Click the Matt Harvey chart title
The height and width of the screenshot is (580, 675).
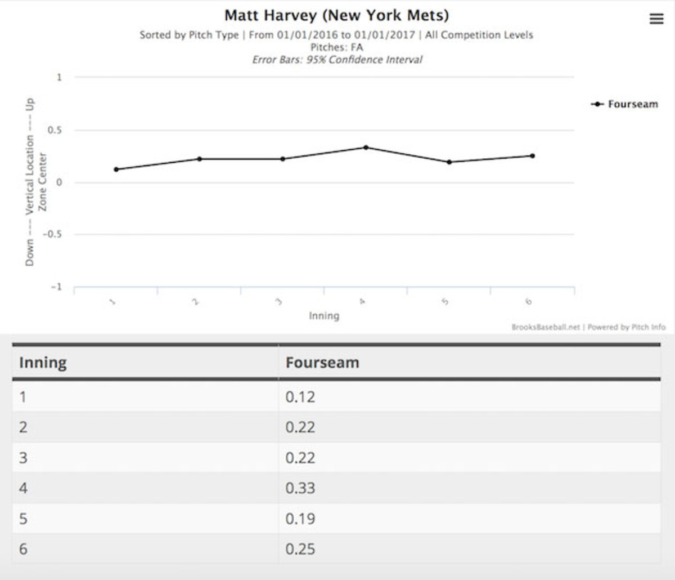pos(336,15)
